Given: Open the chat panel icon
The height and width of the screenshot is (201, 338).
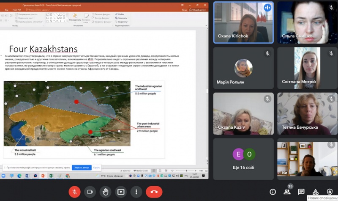Looking at the screenshot, I should (301, 192).
